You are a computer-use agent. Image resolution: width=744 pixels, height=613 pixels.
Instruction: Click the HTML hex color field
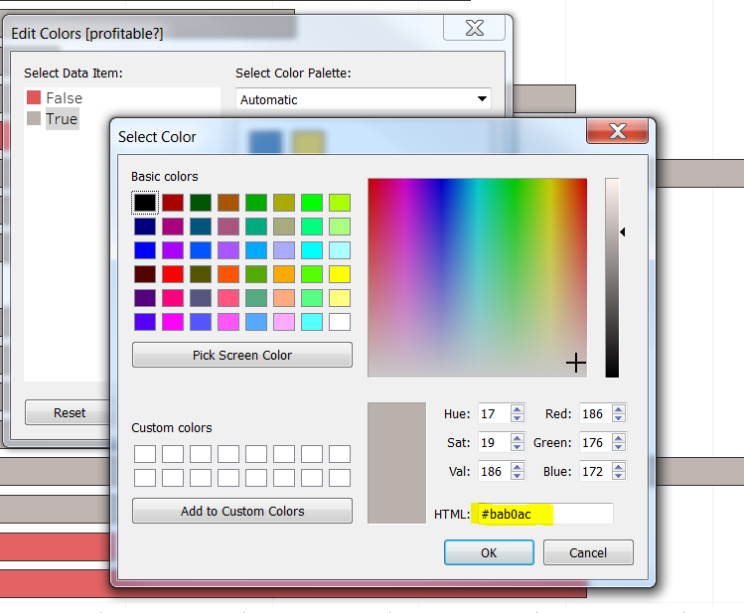[543, 514]
